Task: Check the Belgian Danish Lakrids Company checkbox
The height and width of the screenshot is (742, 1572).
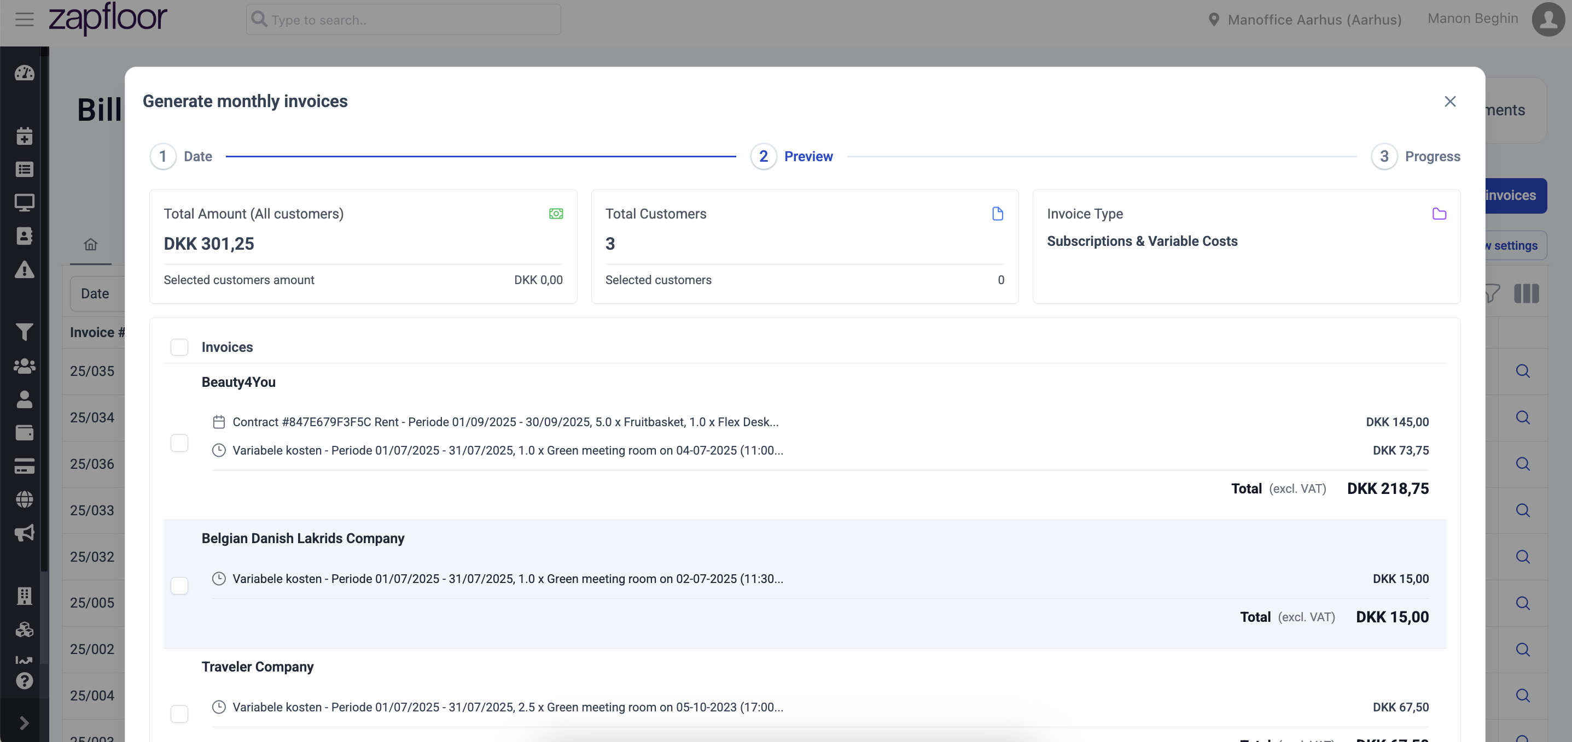Action: pyautogui.click(x=179, y=585)
